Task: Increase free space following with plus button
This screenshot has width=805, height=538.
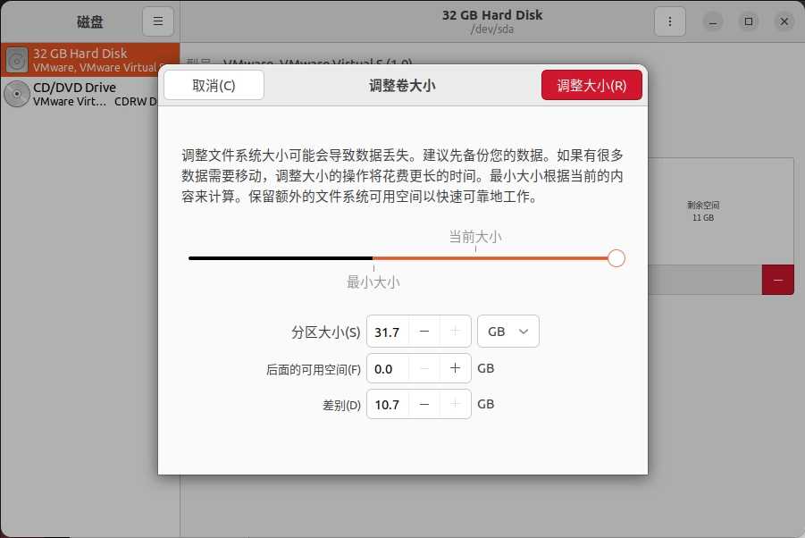Action: coord(455,368)
